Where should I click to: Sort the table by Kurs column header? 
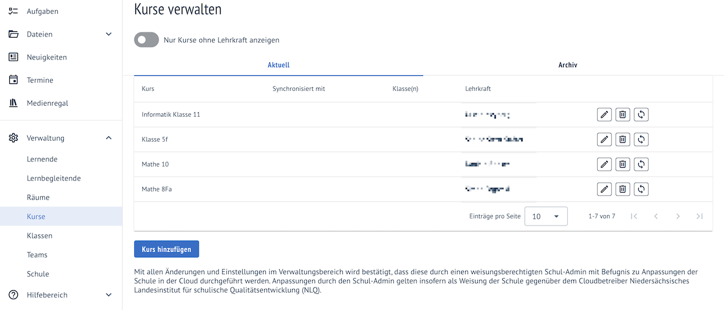(x=148, y=88)
